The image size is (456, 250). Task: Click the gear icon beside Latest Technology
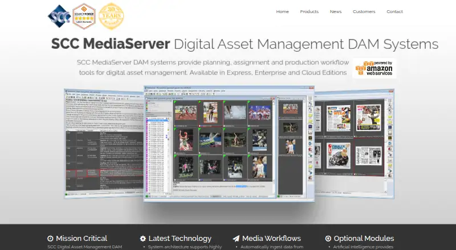point(143,239)
